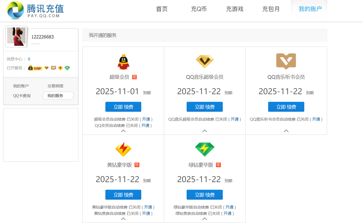This screenshot has width=363, height=224.
Task: Click the 黄钻豪华版 lightning diamond icon
Action: point(123,149)
